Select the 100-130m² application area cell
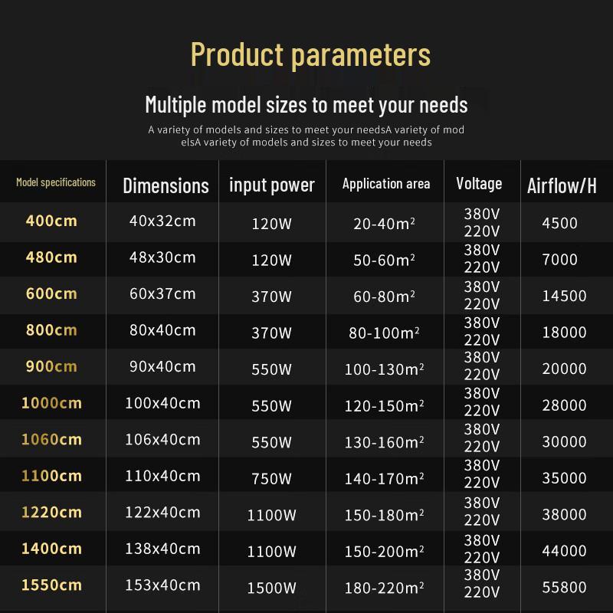Image resolution: width=613 pixels, height=613 pixels. [385, 369]
